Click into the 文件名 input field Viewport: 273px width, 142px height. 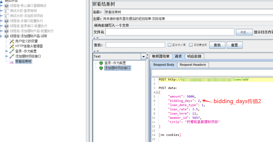[x=170, y=32]
